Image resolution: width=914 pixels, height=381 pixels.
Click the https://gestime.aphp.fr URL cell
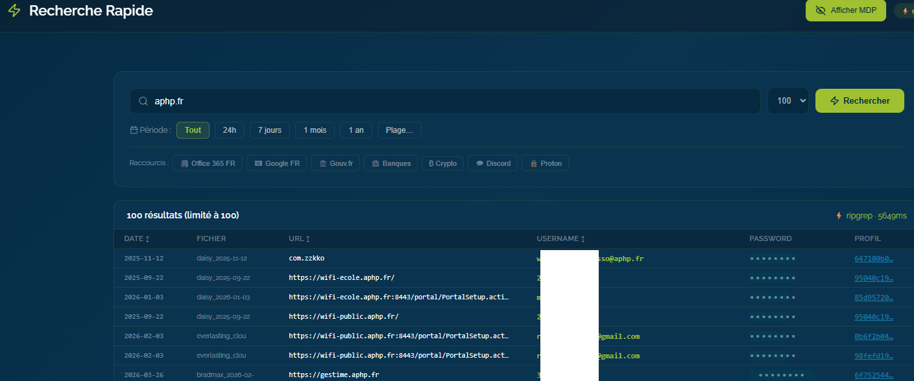tap(334, 375)
